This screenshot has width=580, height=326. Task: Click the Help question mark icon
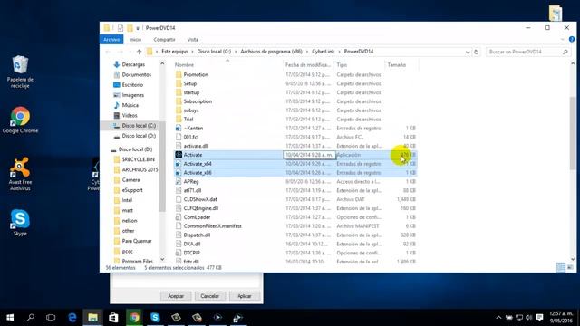[572, 39]
